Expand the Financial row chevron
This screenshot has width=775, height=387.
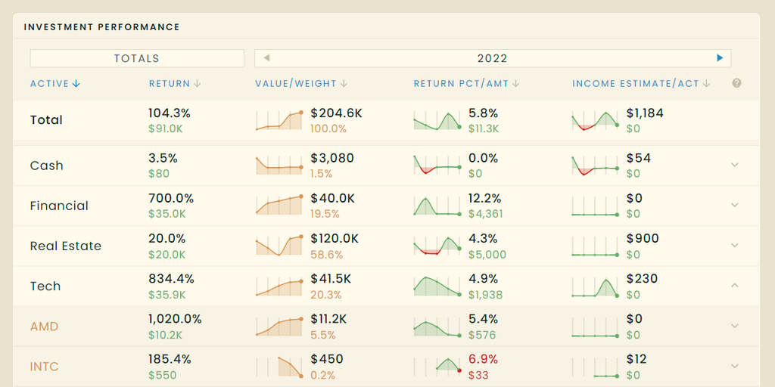point(734,205)
